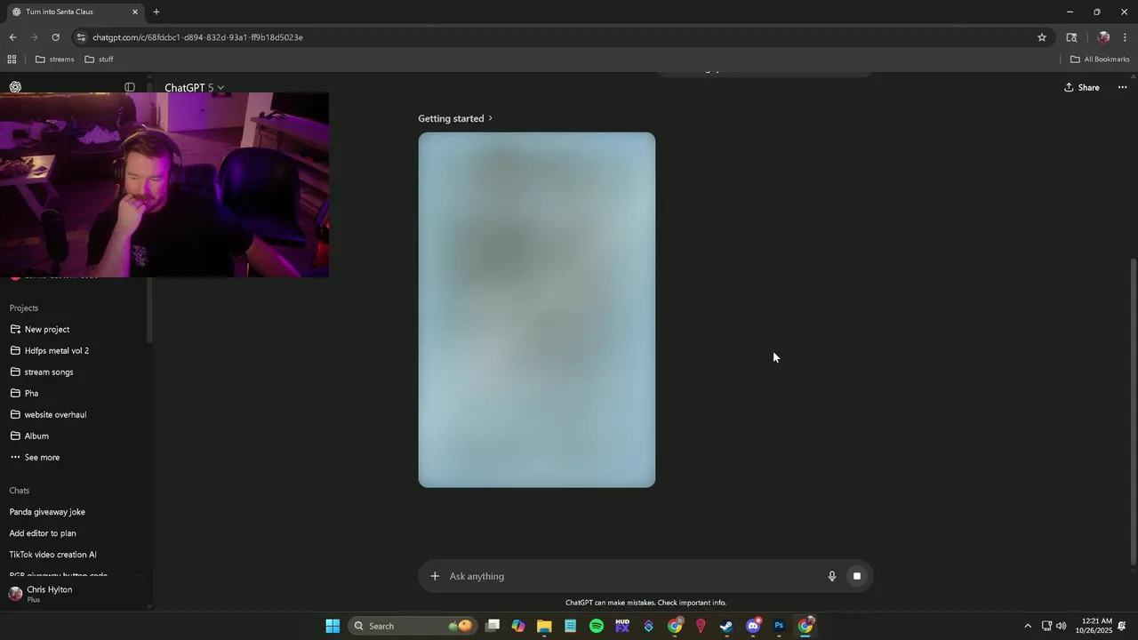
Task: Open a new browser tab
Action: pyautogui.click(x=156, y=12)
